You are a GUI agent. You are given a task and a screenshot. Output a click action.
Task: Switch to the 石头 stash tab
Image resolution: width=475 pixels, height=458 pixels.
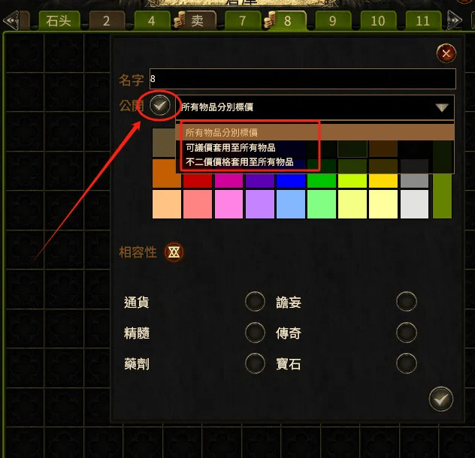pos(59,20)
